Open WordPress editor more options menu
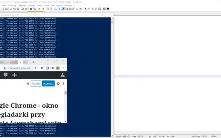Image resolution: width=221 pixels, height=138 pixels. pos(63,83)
